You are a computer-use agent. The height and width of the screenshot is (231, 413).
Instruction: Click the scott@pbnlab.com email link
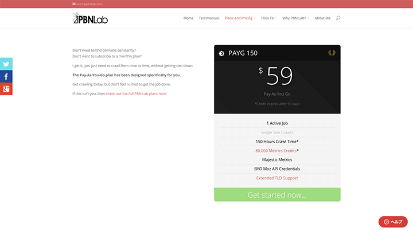coord(89,4)
